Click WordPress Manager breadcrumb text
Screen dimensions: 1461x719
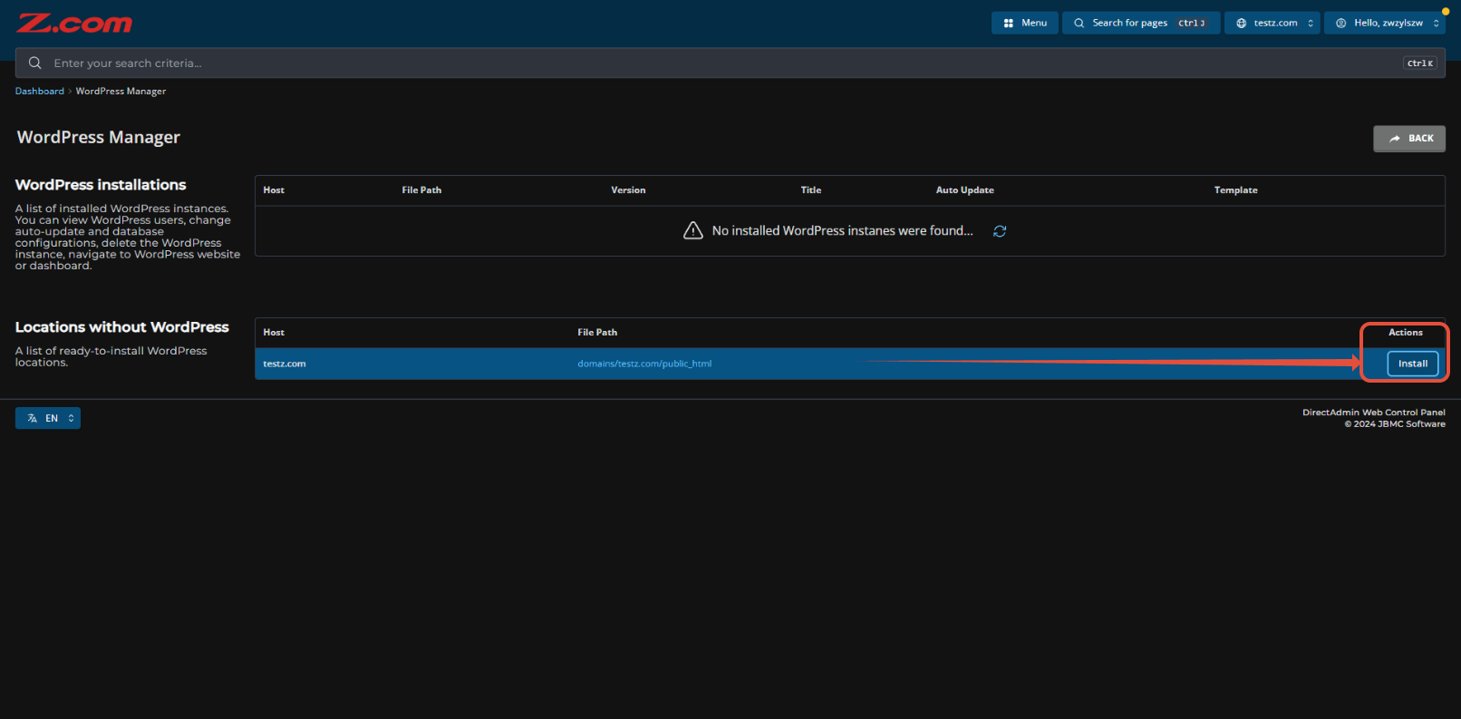tap(121, 91)
